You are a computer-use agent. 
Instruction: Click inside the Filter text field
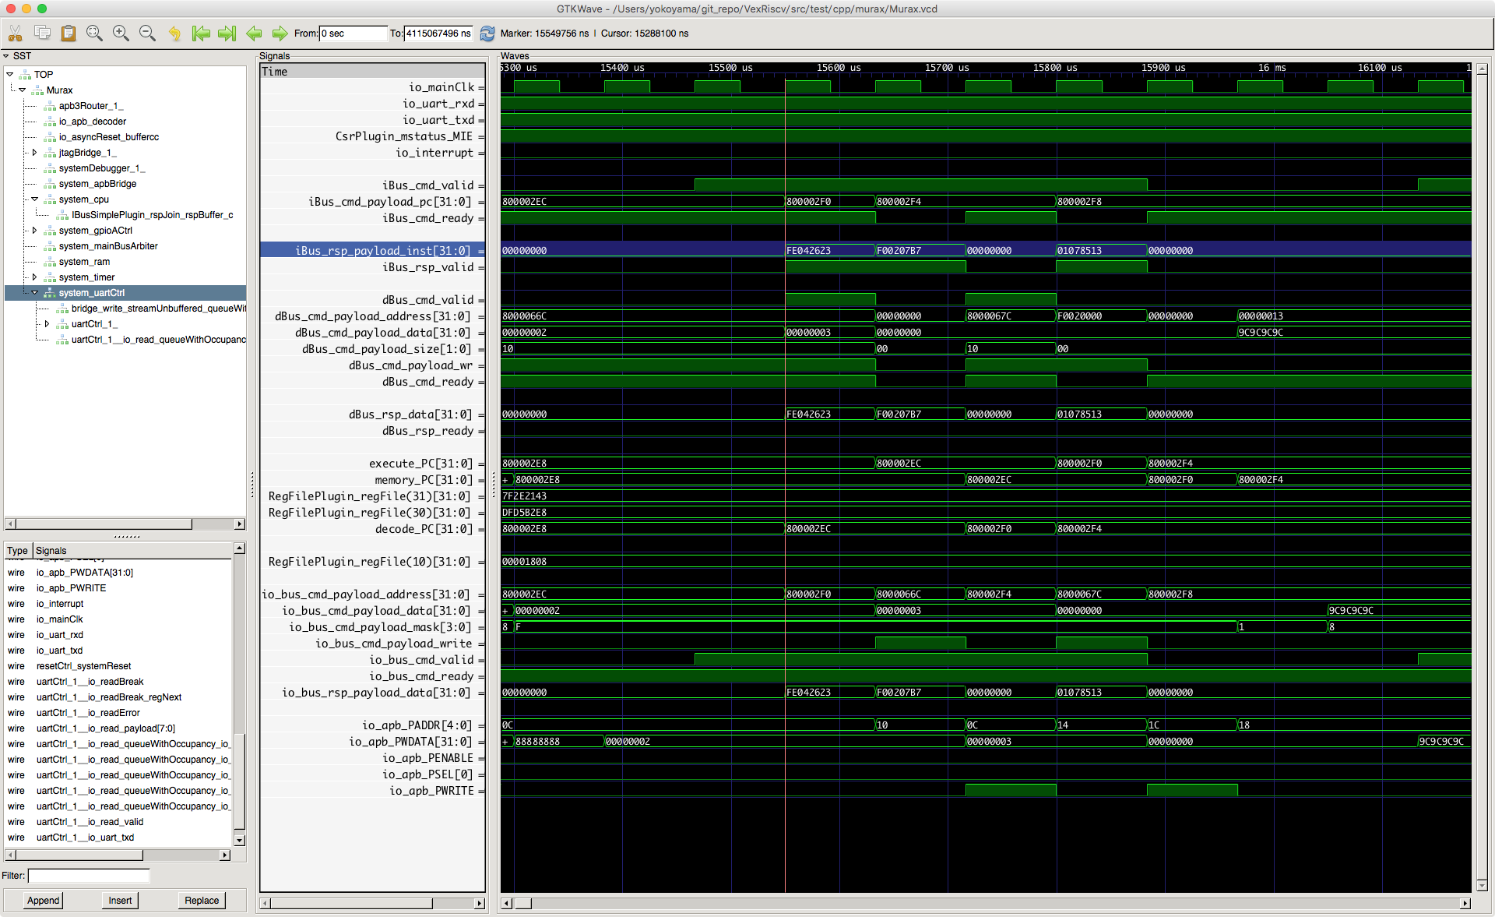(87, 876)
